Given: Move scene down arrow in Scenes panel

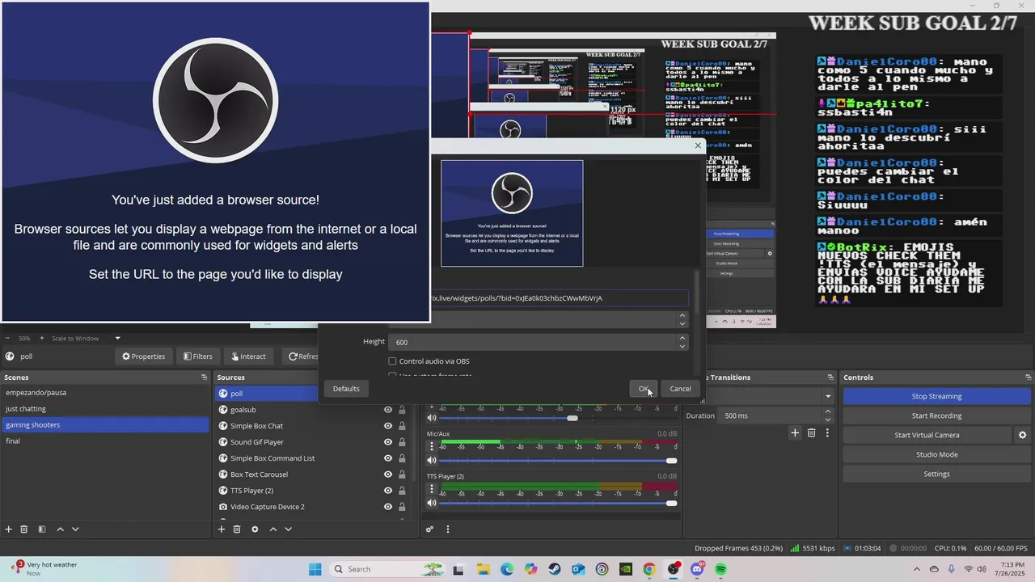Looking at the screenshot, I should (75, 529).
